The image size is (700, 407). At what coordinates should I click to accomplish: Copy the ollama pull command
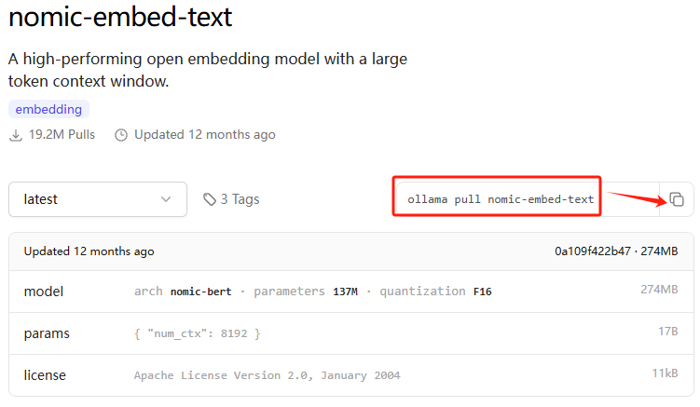(678, 199)
